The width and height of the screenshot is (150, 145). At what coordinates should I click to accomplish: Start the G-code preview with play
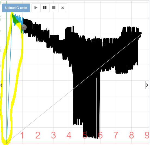(36, 8)
